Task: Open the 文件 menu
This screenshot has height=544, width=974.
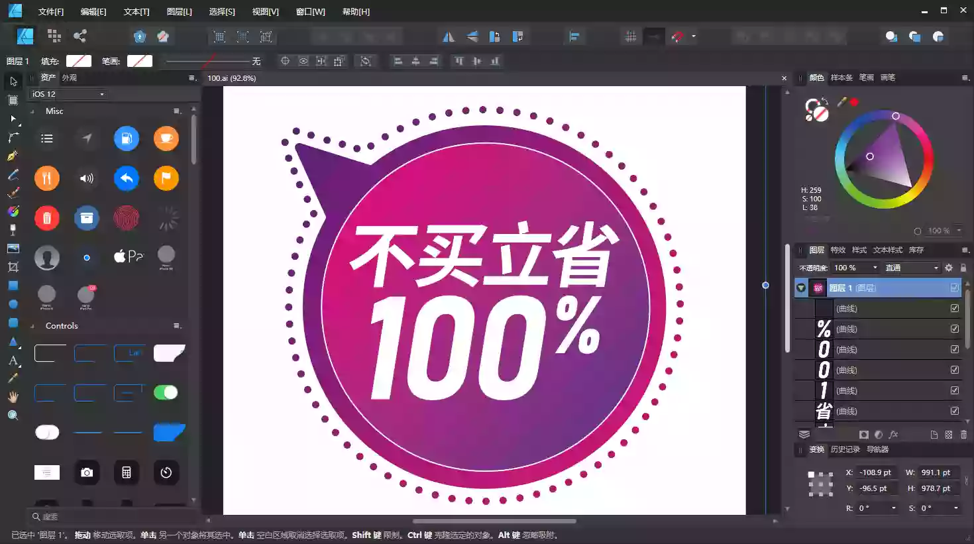Action: [x=50, y=11]
